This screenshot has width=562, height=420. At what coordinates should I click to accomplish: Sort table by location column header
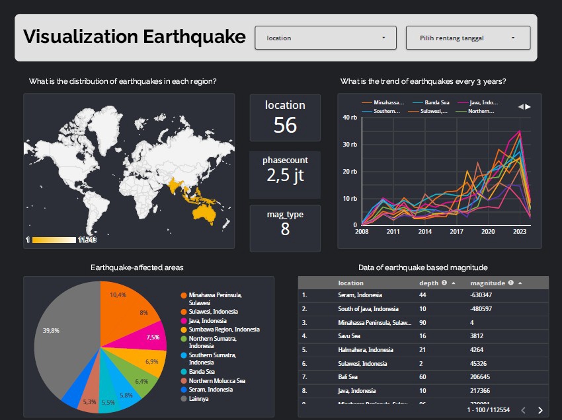(350, 283)
